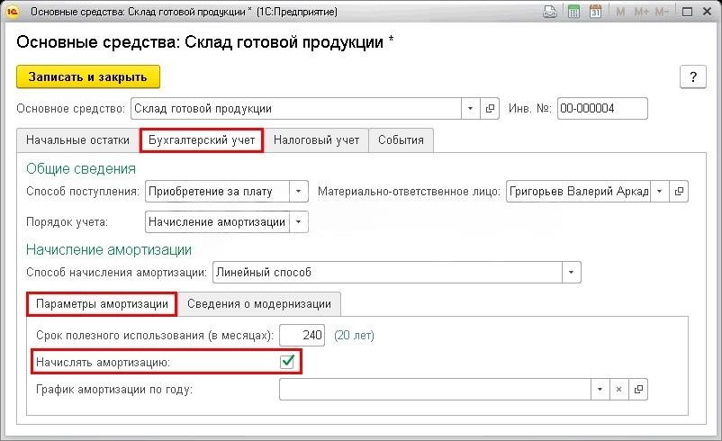Click the Приобретение за плату field

coord(217,191)
